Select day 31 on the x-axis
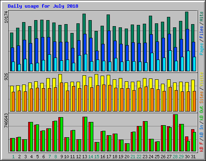The image size is (206, 161). pos(193,157)
